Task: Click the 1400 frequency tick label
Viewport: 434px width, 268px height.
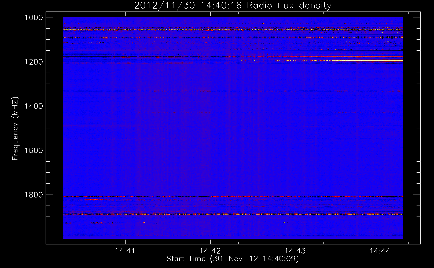Action: [x=34, y=106]
